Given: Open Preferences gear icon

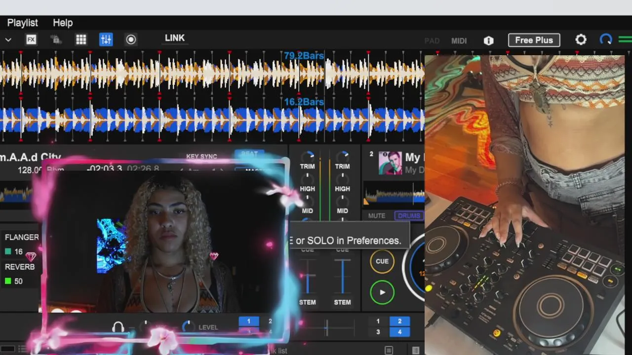Looking at the screenshot, I should pyautogui.click(x=581, y=39).
